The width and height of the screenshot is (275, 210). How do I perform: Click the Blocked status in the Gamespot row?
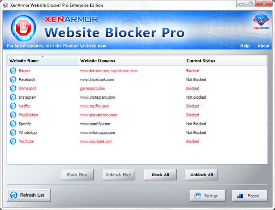(x=193, y=89)
